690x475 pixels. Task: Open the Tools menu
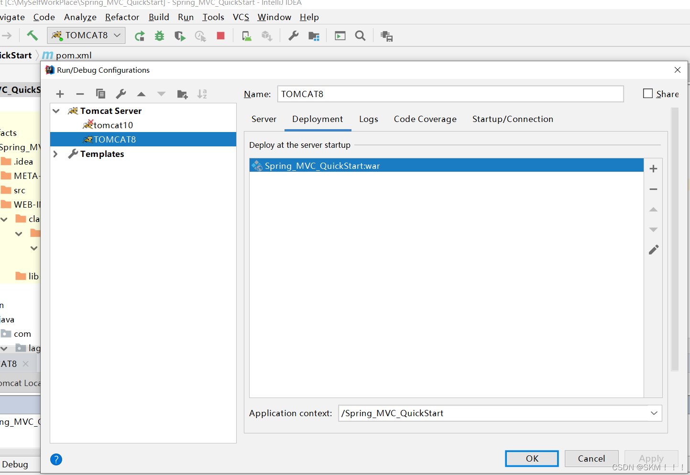coord(213,17)
